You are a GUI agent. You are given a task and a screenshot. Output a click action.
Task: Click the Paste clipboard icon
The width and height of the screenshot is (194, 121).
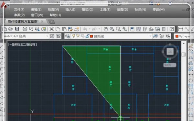click(64, 29)
